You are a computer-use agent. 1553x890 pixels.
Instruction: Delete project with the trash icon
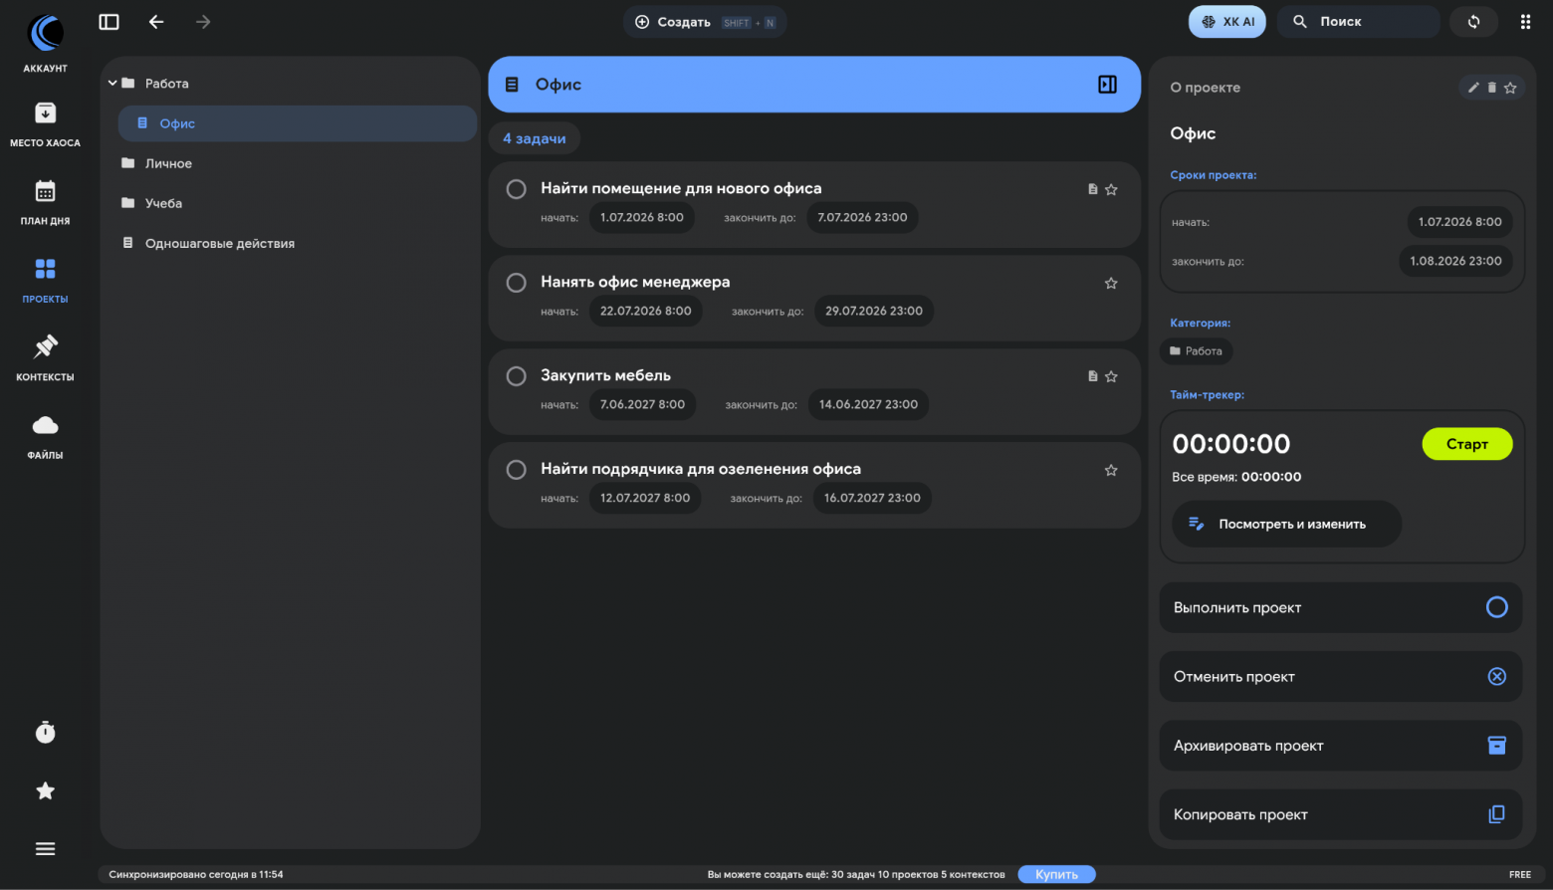pyautogui.click(x=1491, y=88)
